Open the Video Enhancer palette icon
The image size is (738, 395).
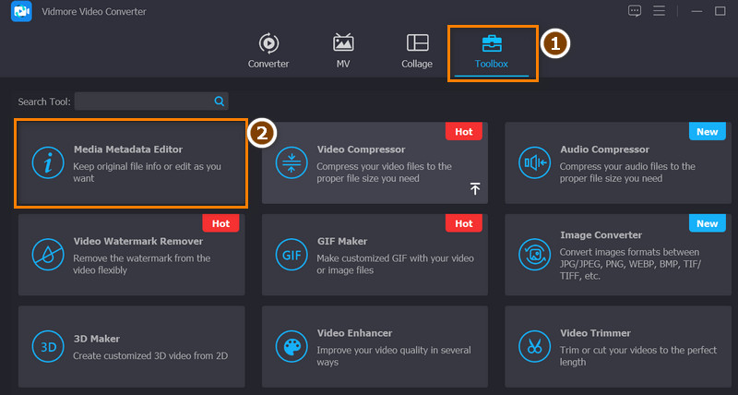click(292, 346)
